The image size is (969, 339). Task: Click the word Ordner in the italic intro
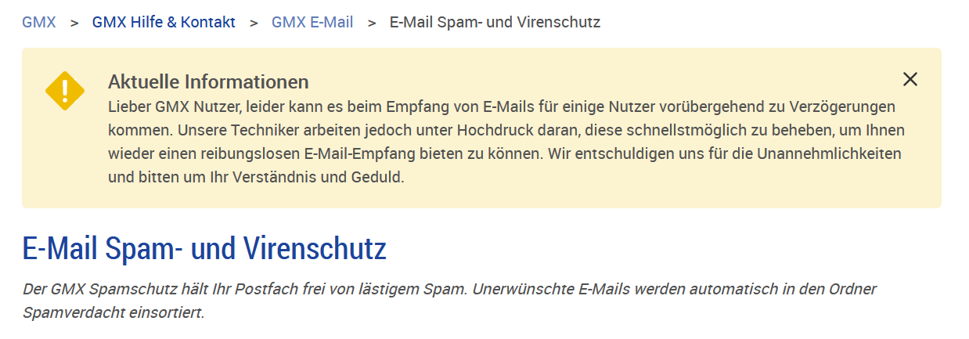click(x=852, y=289)
